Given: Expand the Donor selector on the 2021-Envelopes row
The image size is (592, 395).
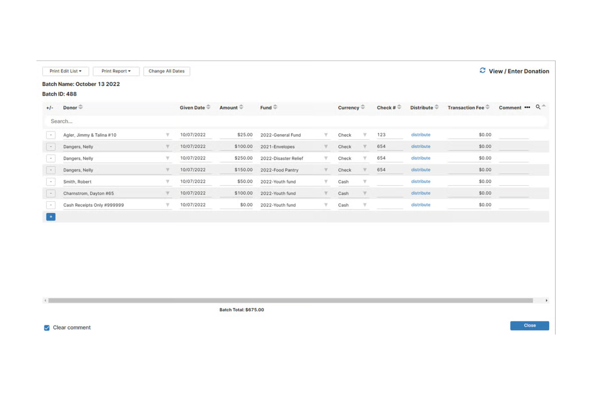Looking at the screenshot, I should [x=168, y=146].
